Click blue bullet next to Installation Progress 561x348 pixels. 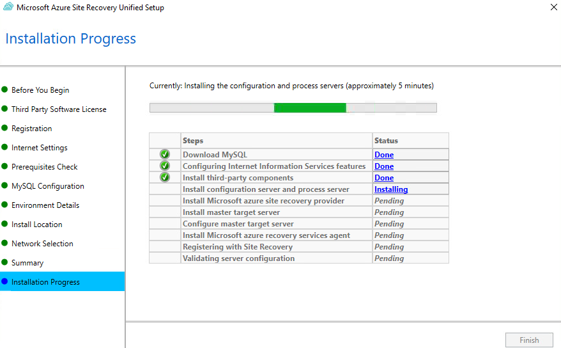click(x=4, y=281)
